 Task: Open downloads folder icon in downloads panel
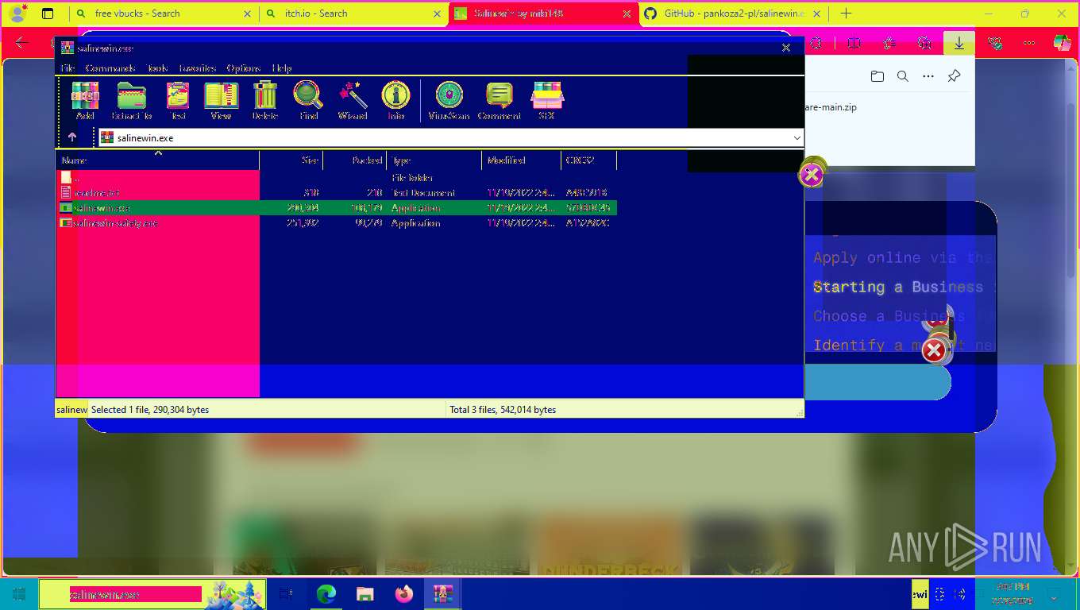pyautogui.click(x=877, y=76)
